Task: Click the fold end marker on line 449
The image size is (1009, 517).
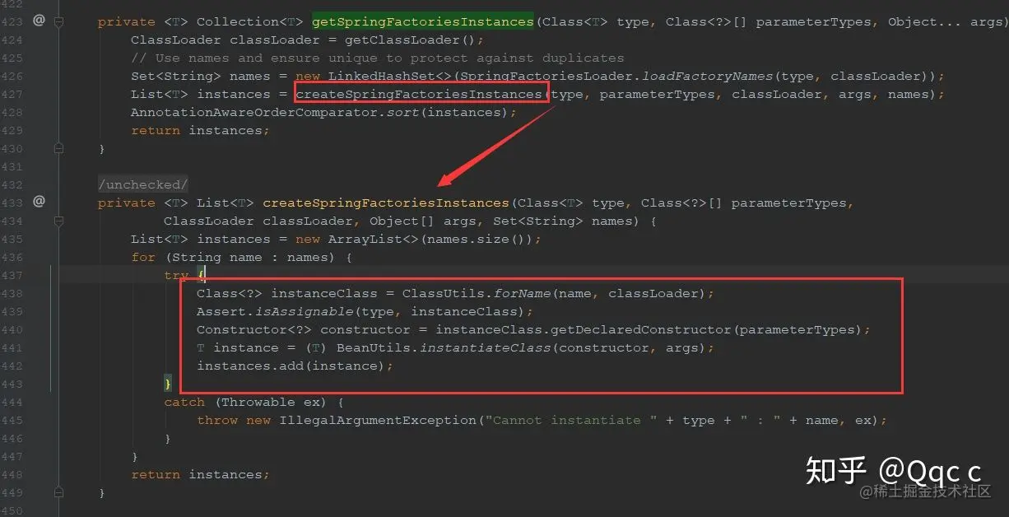Action: tap(58, 491)
